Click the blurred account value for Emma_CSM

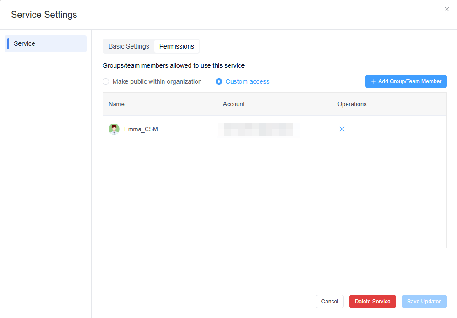coord(258,129)
